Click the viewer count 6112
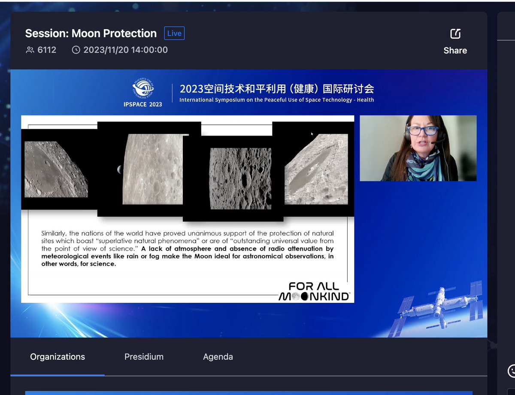This screenshot has width=515, height=395. [47, 50]
